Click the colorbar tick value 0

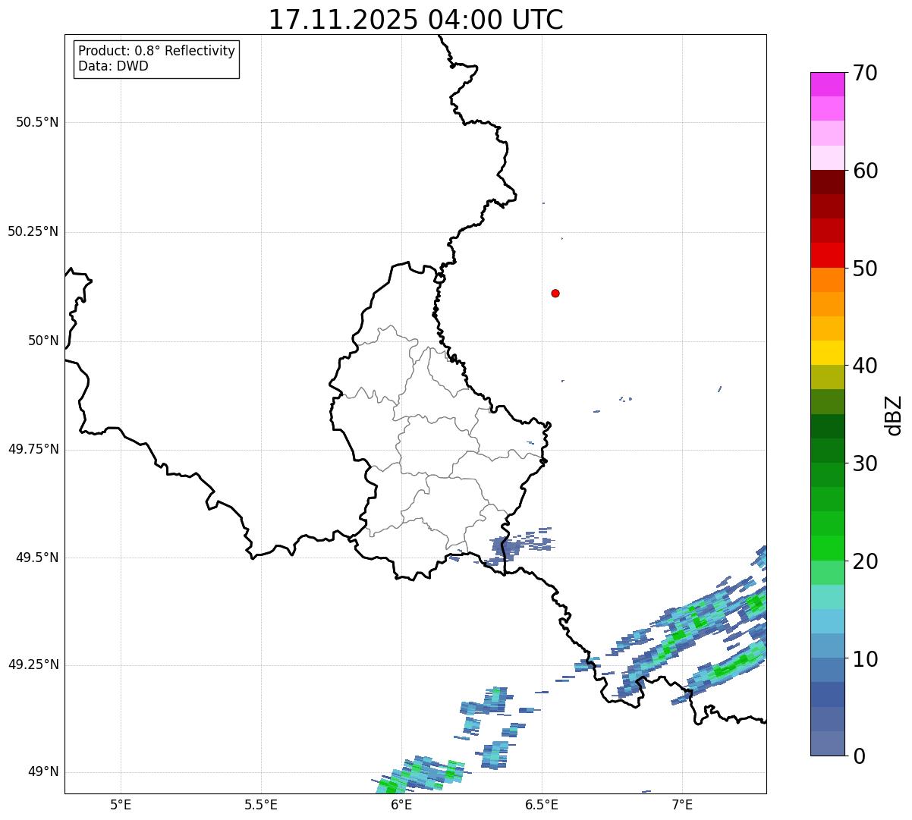[859, 756]
